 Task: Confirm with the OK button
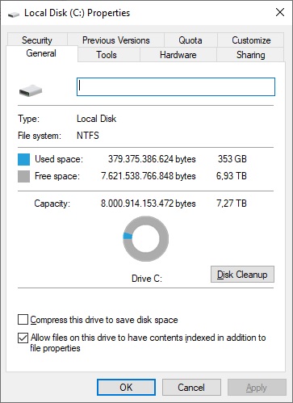[x=126, y=388]
